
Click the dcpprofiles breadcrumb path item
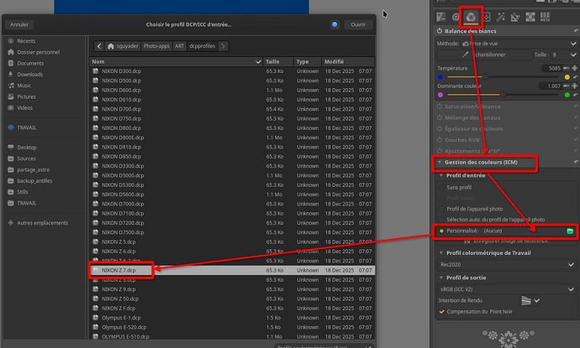point(202,46)
